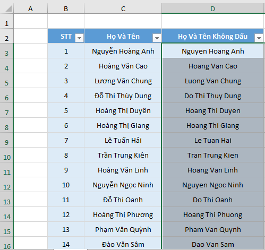Click empty cell C1

(123, 21)
